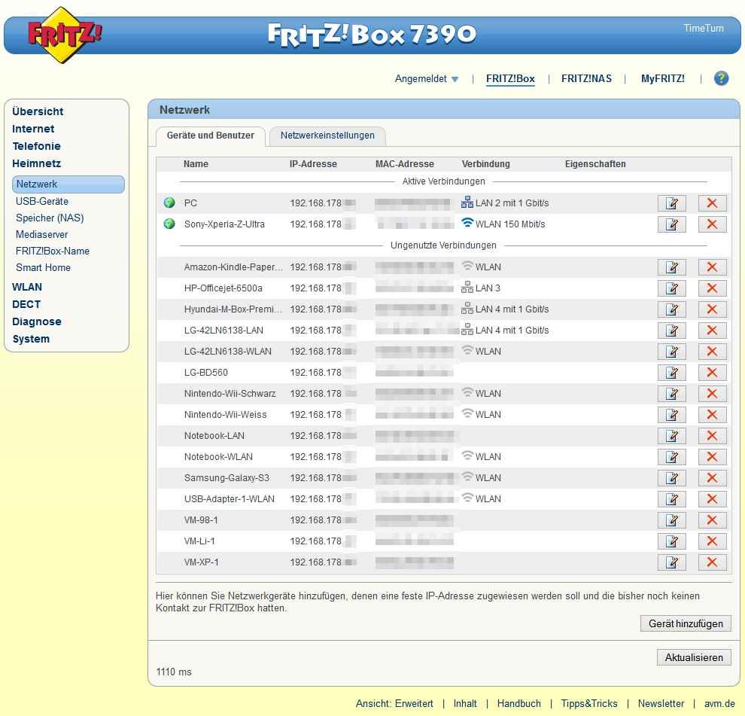The width and height of the screenshot is (745, 716).
Task: Edit the Nintendo-Wii-Schwarz device
Action: click(671, 393)
